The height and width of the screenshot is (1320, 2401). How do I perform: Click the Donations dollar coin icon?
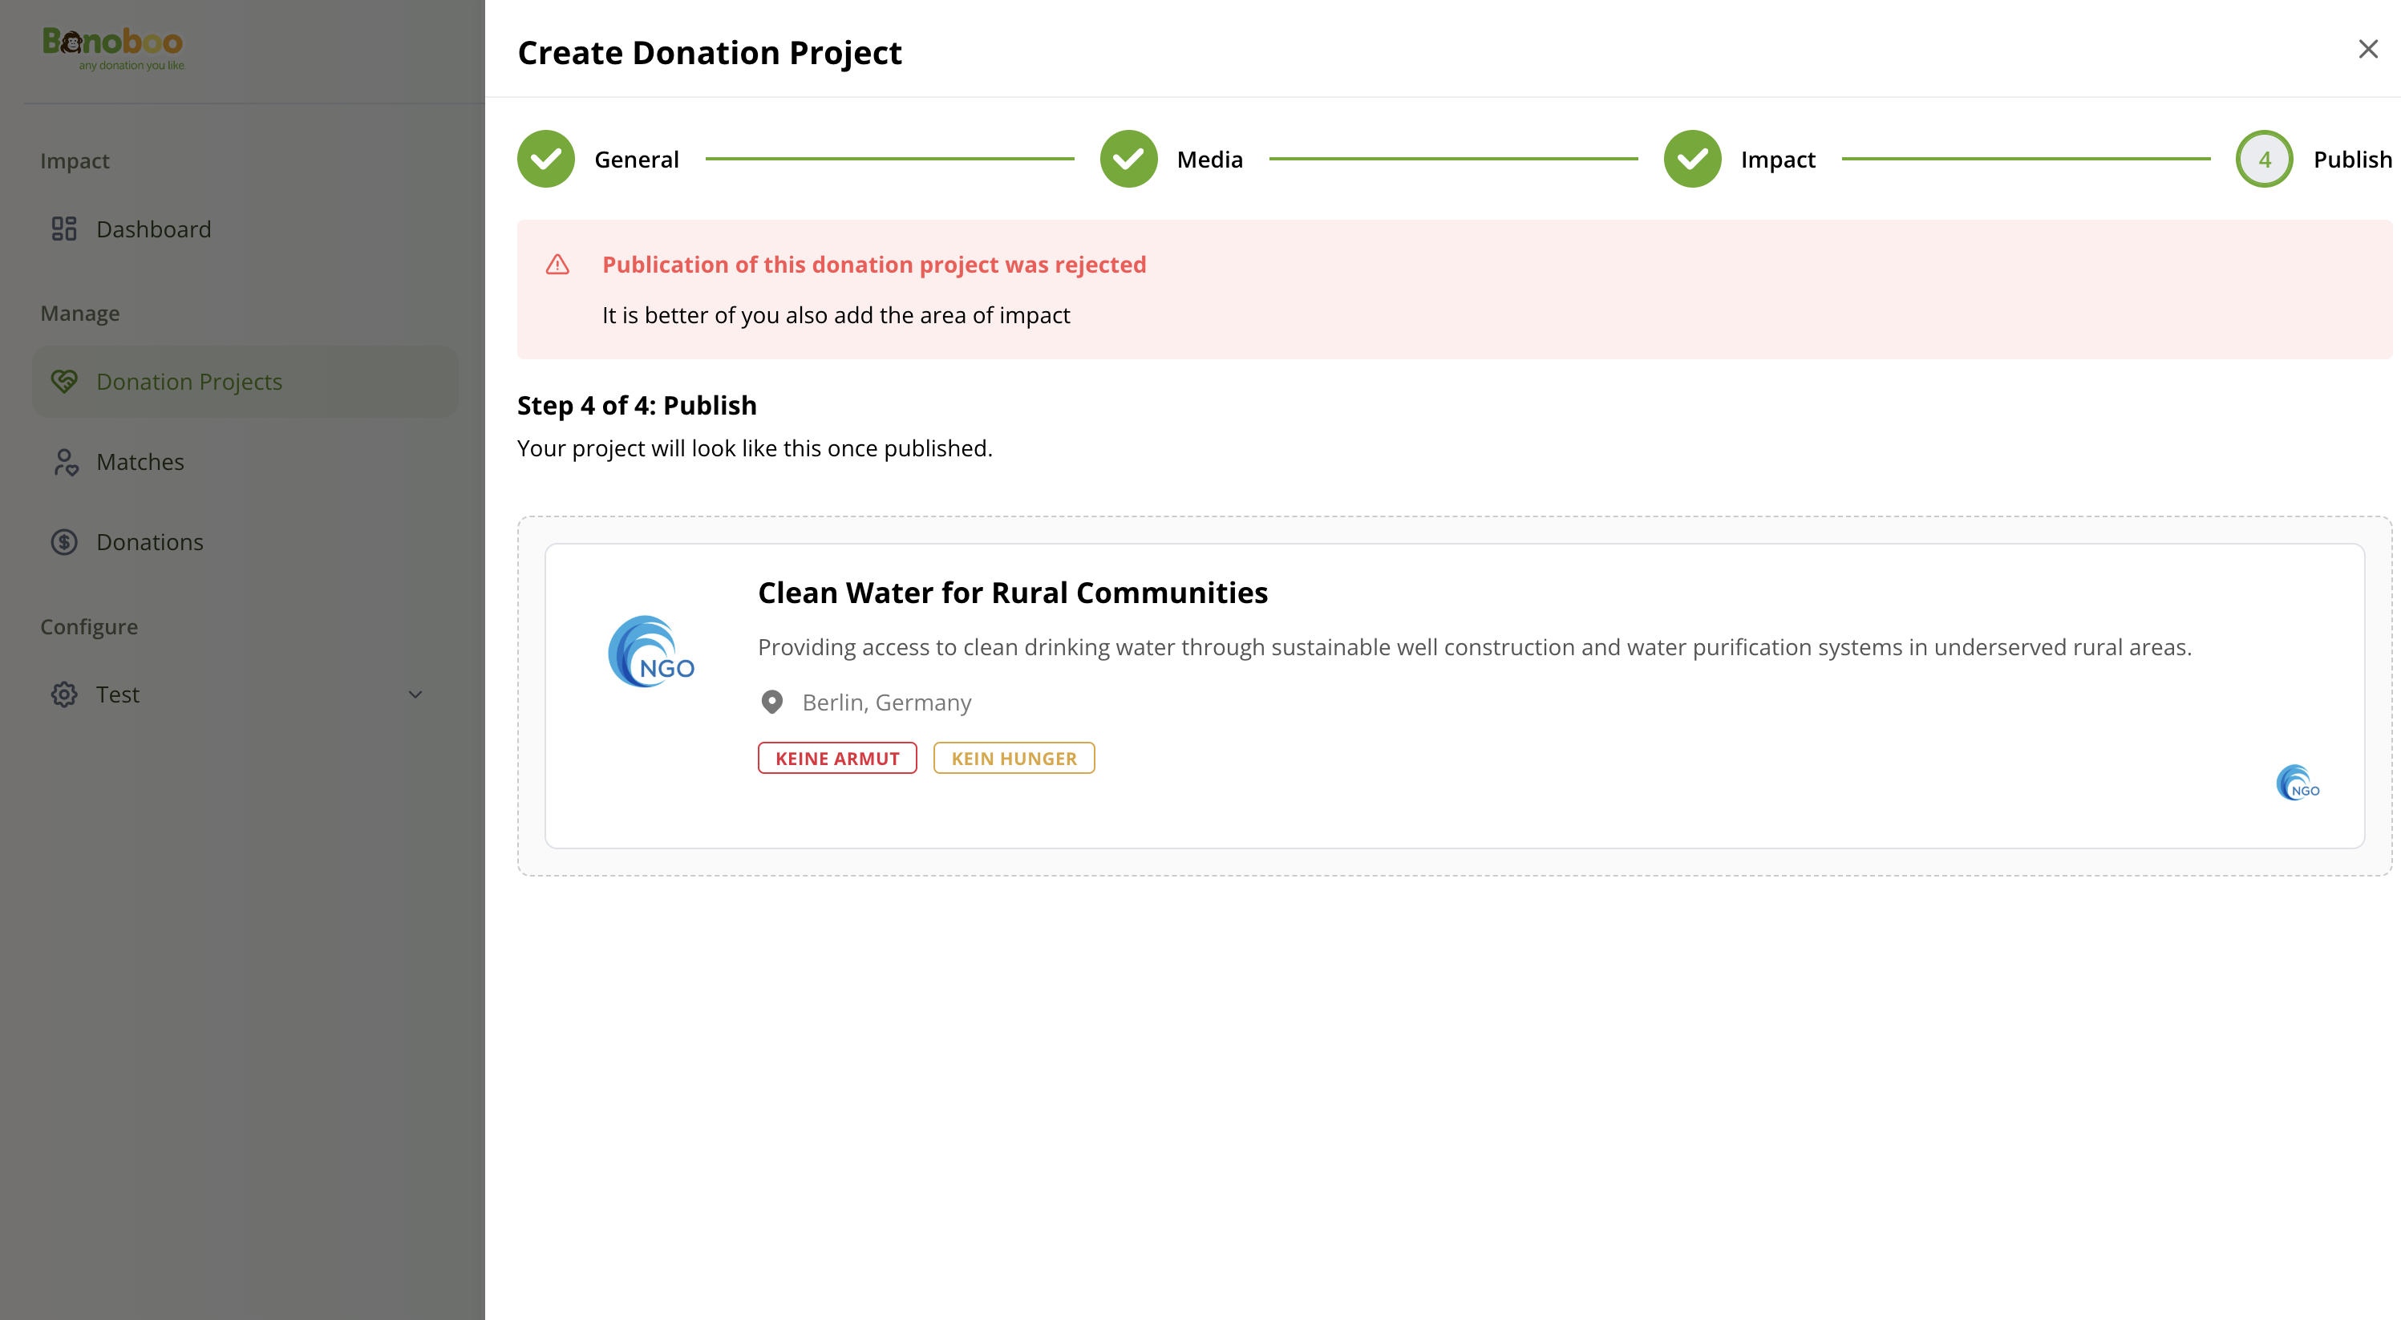pyautogui.click(x=63, y=543)
